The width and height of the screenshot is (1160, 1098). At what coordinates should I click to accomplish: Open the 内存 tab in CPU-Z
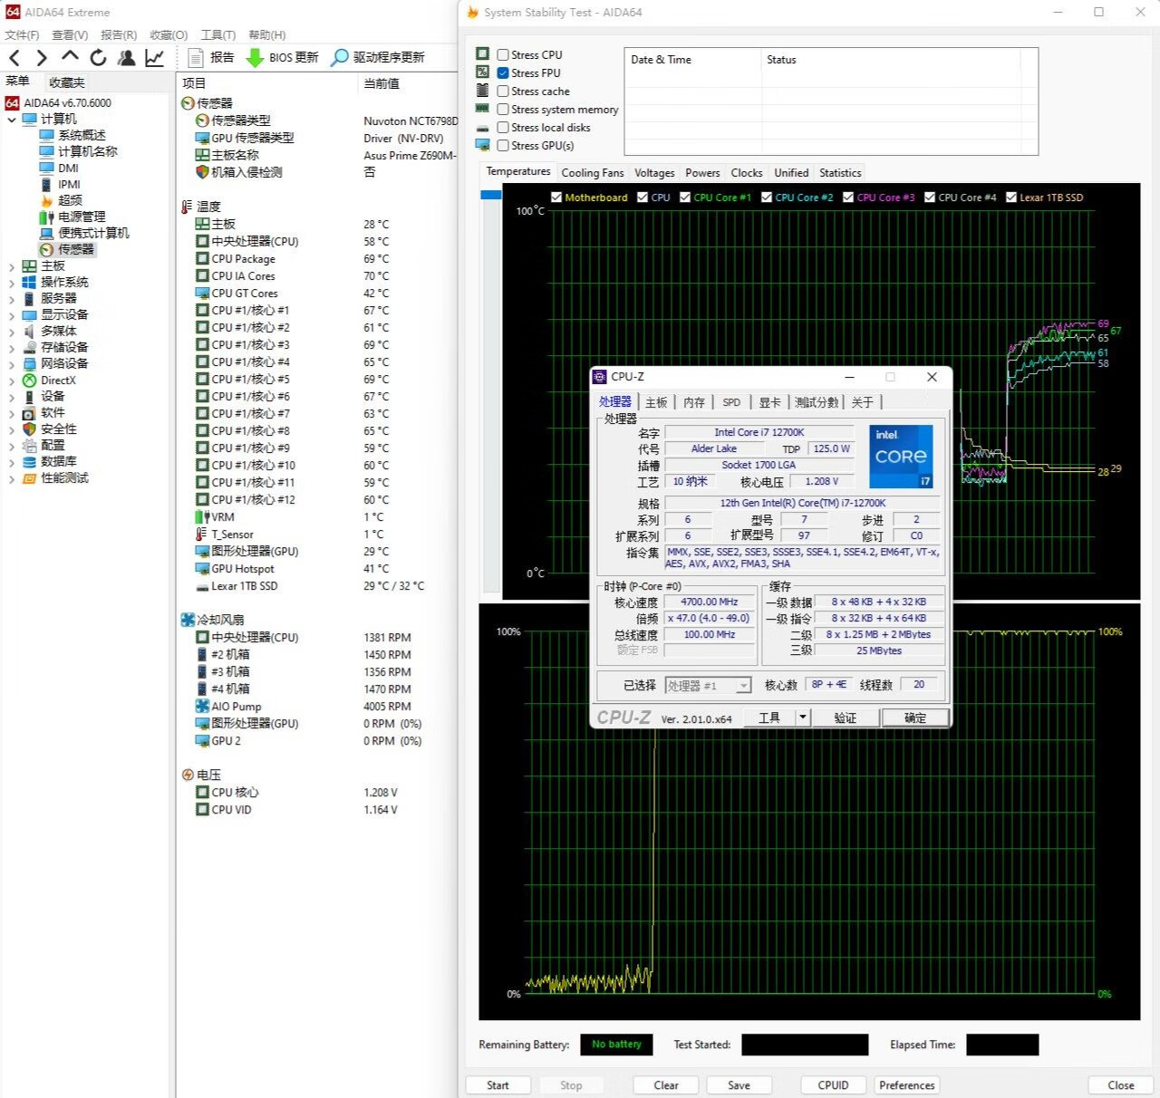click(694, 402)
